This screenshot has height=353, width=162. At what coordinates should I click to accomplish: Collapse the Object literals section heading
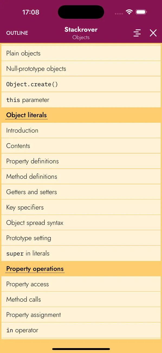[x=26, y=115]
